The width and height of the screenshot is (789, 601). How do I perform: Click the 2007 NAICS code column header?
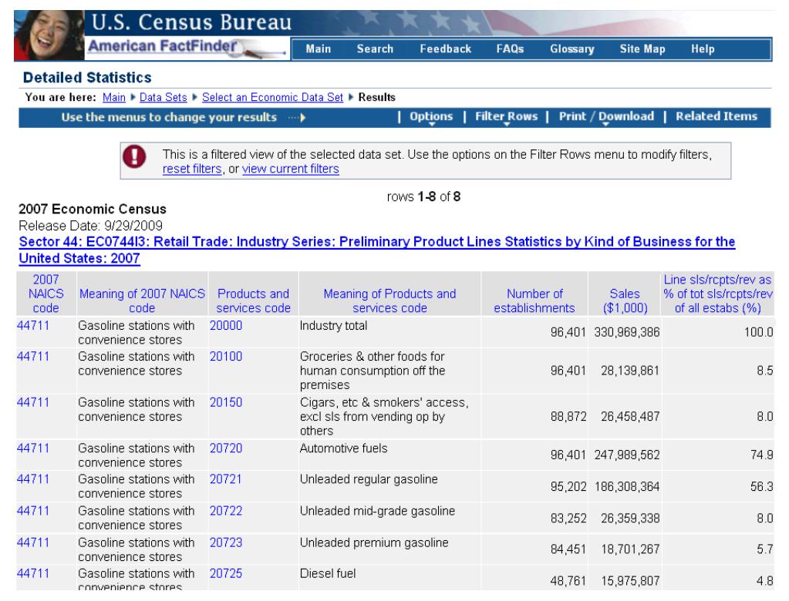(x=46, y=294)
